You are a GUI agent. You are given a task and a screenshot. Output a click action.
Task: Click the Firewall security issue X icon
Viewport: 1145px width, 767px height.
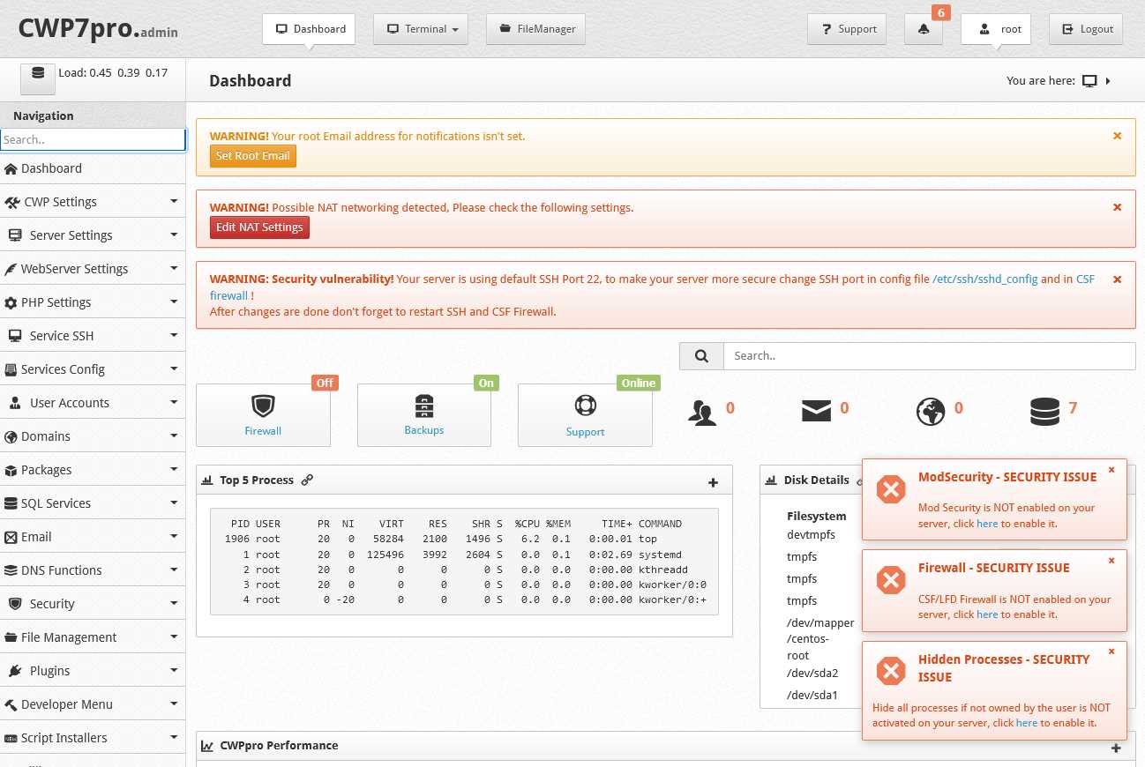(891, 580)
